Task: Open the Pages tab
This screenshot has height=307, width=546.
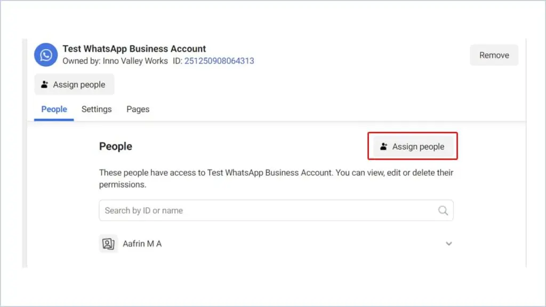Action: click(x=138, y=109)
